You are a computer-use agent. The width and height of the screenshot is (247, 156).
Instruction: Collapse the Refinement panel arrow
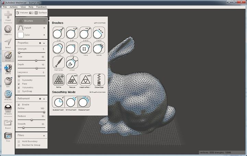pyautogui.click(x=44, y=99)
